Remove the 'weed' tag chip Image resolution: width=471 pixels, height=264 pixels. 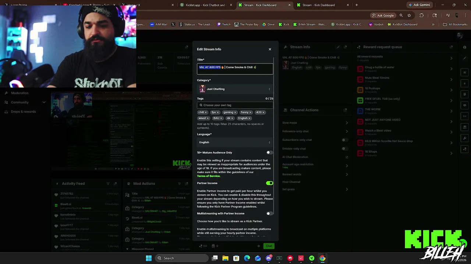[208, 118]
